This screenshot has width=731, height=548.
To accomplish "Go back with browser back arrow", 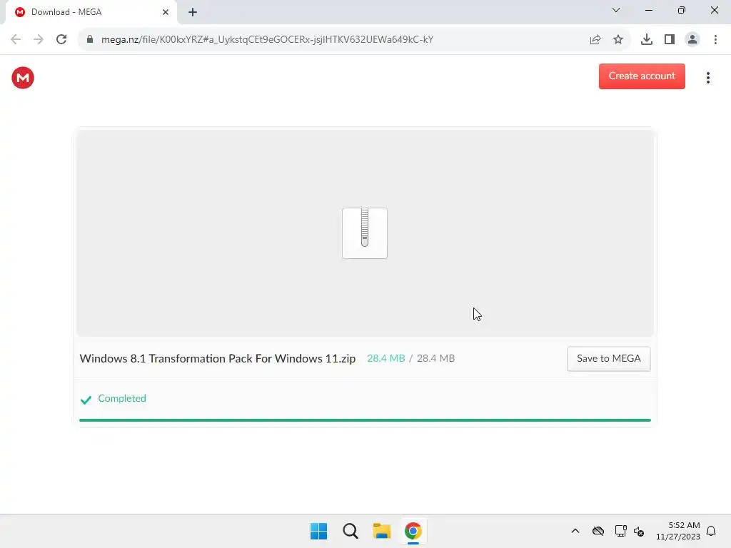I will click(x=16, y=39).
